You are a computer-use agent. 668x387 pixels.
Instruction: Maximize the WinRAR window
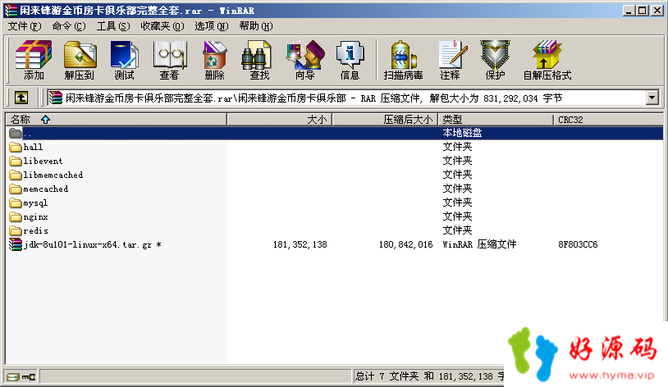point(642,10)
